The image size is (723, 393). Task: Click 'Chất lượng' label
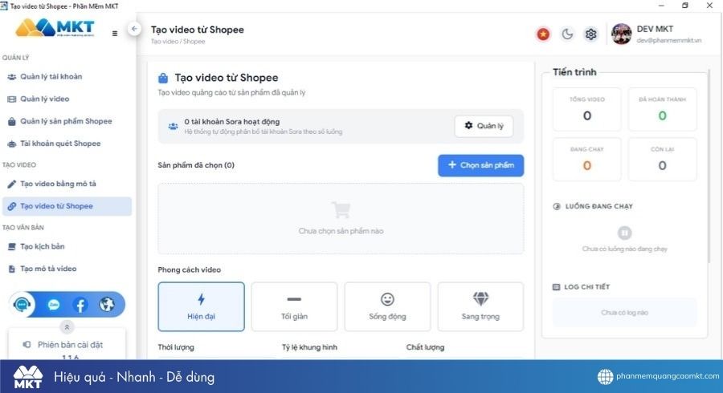[425, 347]
